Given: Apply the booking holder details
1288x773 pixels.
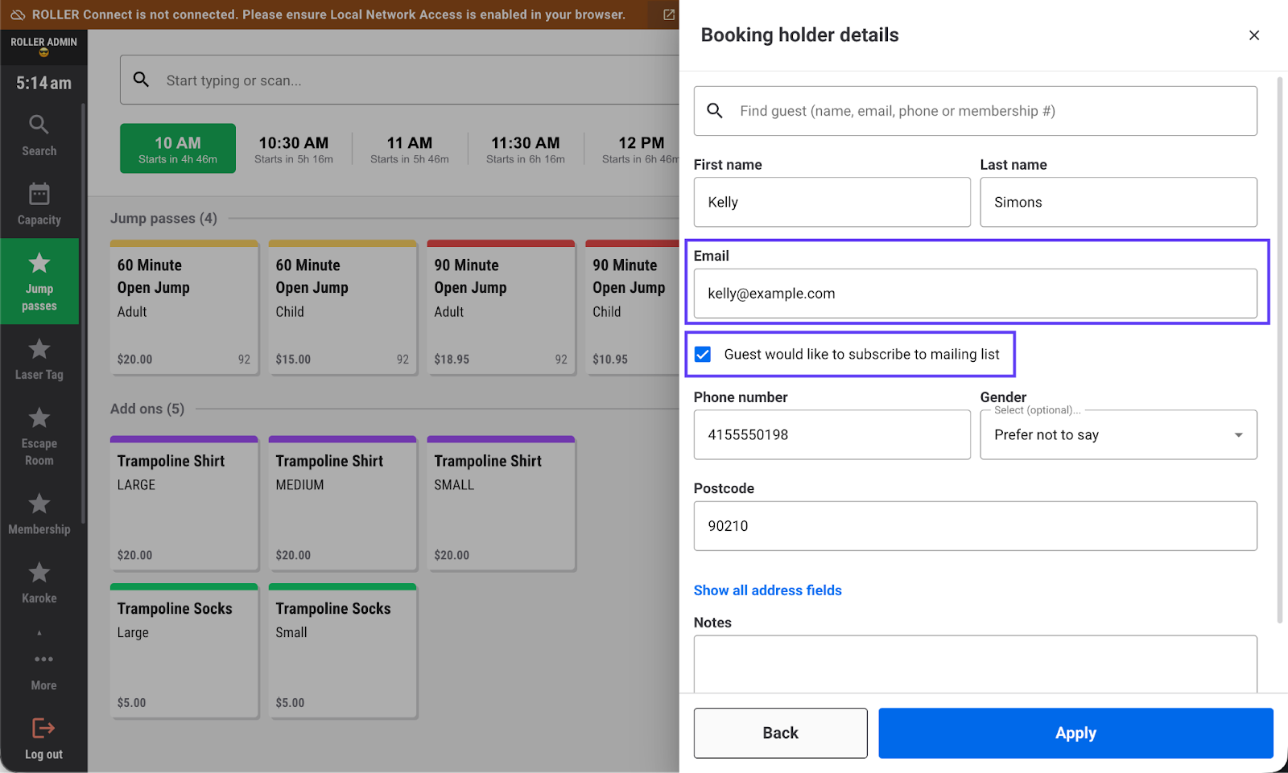Looking at the screenshot, I should click(x=1075, y=733).
